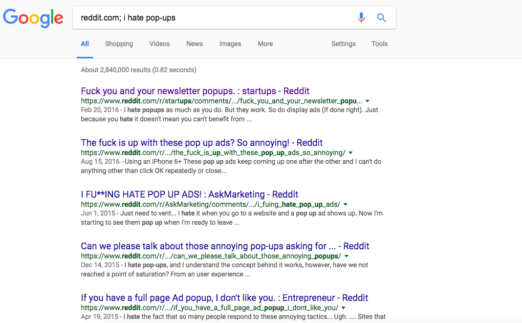Image resolution: width=522 pixels, height=323 pixels.
Task: Open the newsletter popups startups Reddit result
Action: pyautogui.click(x=195, y=91)
